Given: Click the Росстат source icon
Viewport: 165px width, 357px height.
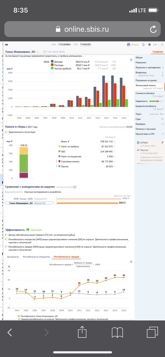Looking at the screenshot, I should point(138,150).
